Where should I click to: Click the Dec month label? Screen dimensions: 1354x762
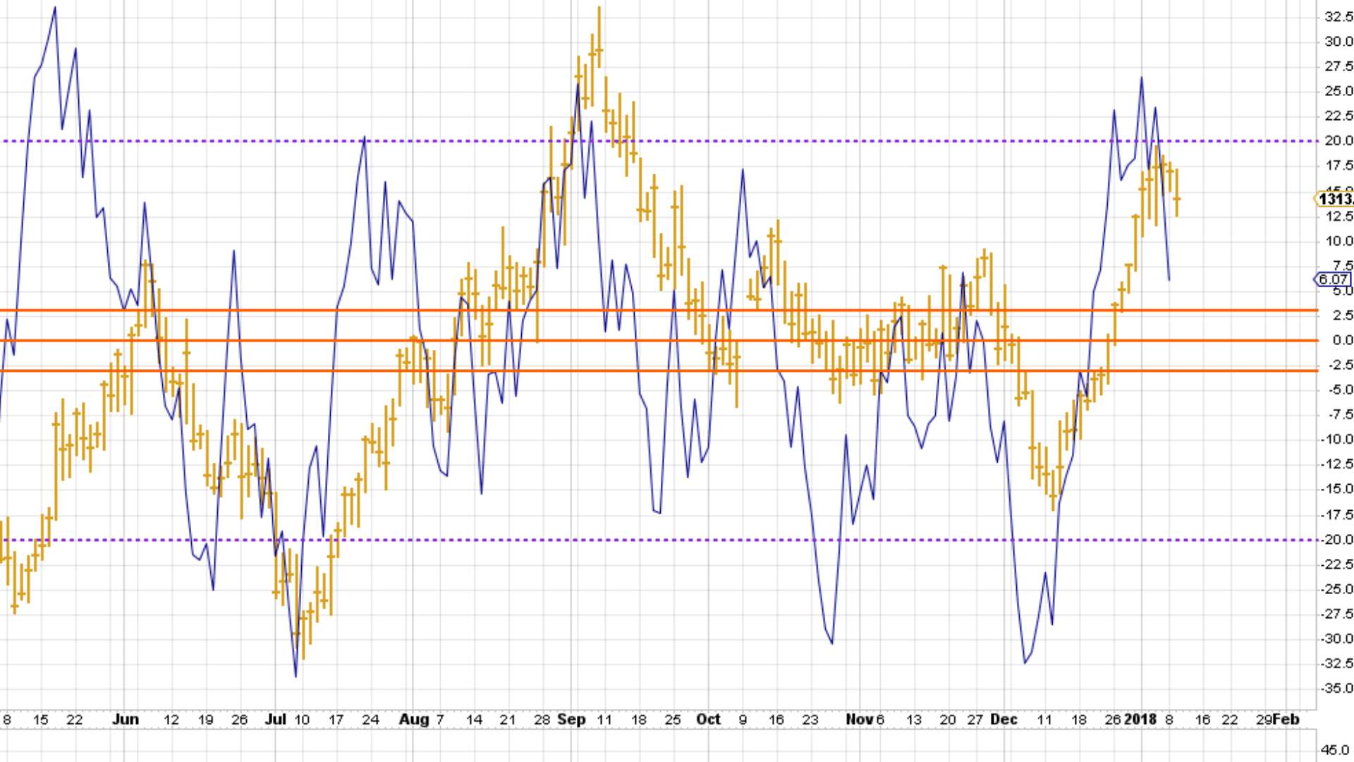pyautogui.click(x=1004, y=720)
